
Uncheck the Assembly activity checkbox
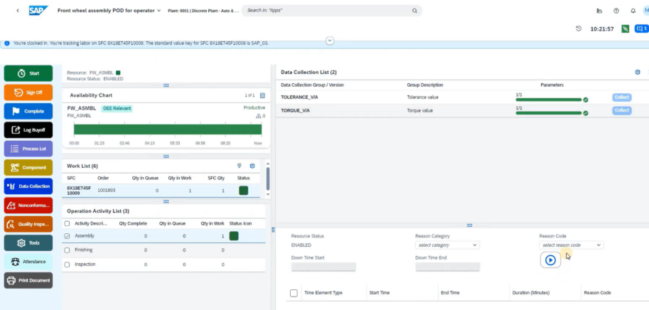[x=68, y=236]
